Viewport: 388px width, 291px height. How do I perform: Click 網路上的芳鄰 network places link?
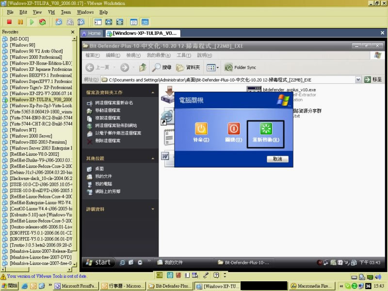click(108, 192)
